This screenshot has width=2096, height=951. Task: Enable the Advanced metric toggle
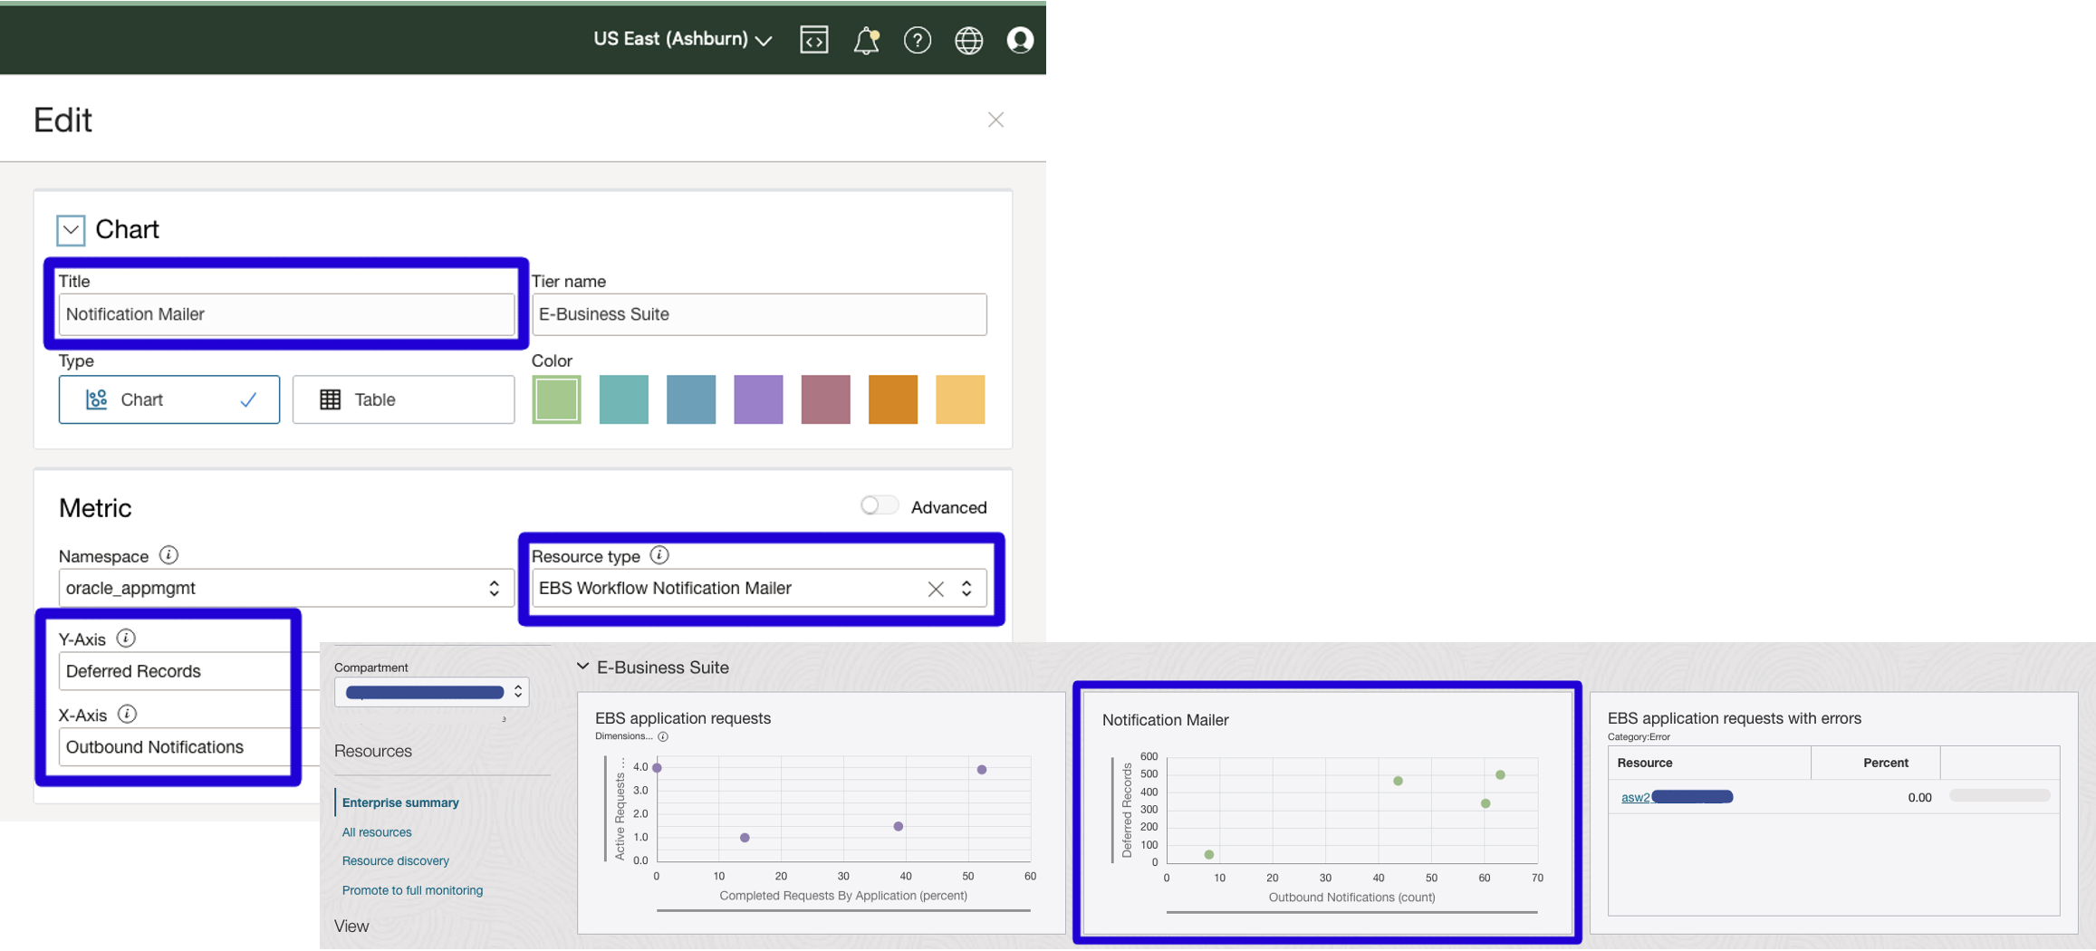pos(878,504)
